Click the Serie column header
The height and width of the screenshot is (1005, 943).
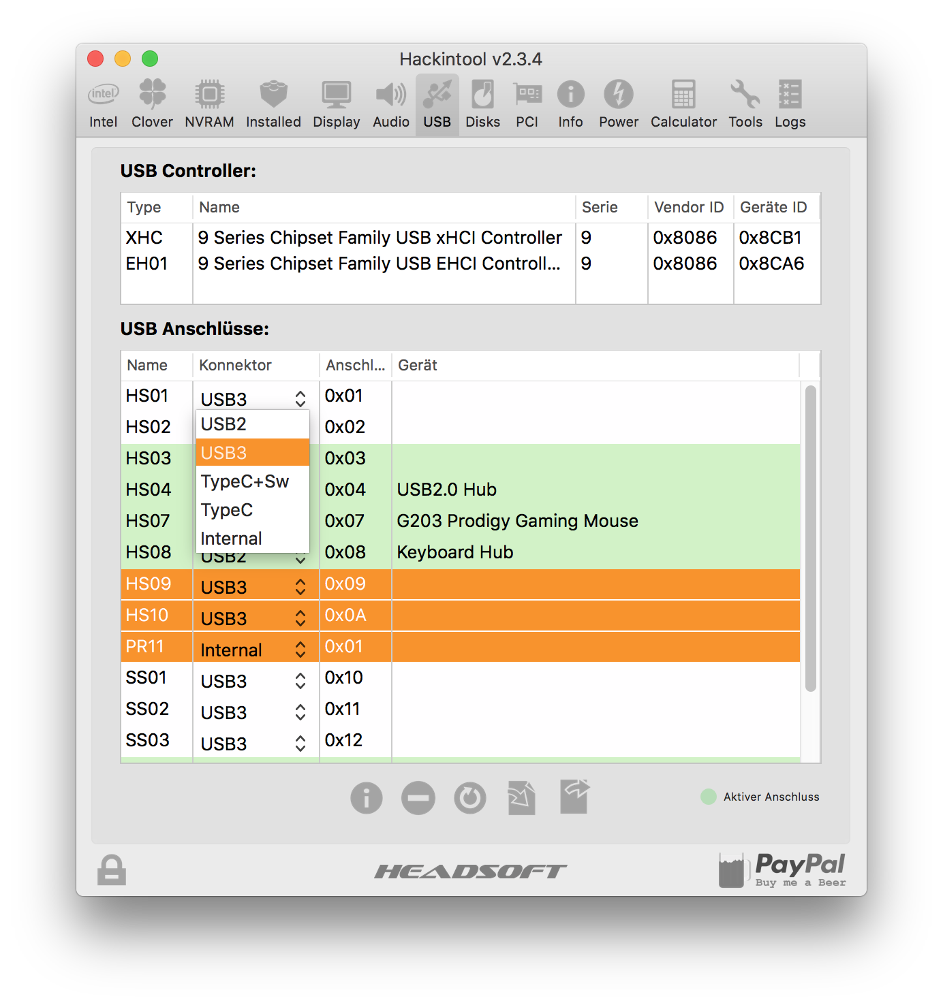click(611, 208)
